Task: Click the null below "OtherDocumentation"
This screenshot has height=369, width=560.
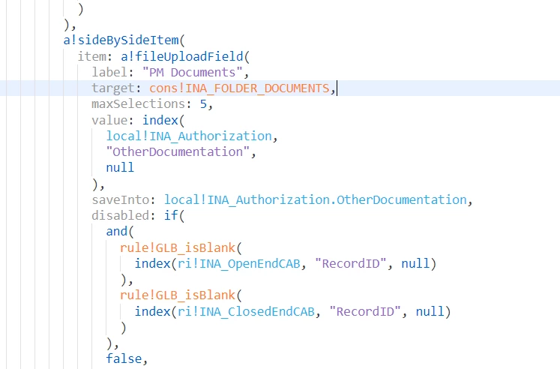Action: tap(120, 167)
